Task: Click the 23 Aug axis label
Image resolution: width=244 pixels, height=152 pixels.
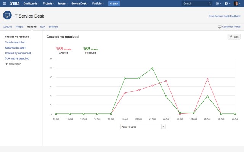Action: [180, 119]
